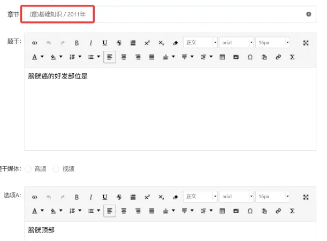Justify text in the 题干 editor
Screen dimensions: 327x241
click(151, 57)
